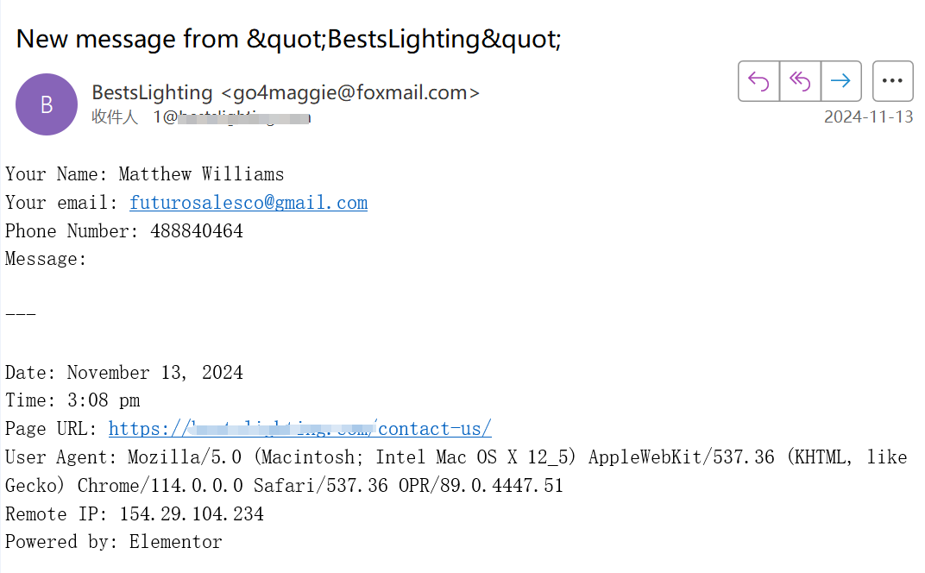Open the futurosalesco@gmail.com email link
The width and height of the screenshot is (925, 573).
249,203
